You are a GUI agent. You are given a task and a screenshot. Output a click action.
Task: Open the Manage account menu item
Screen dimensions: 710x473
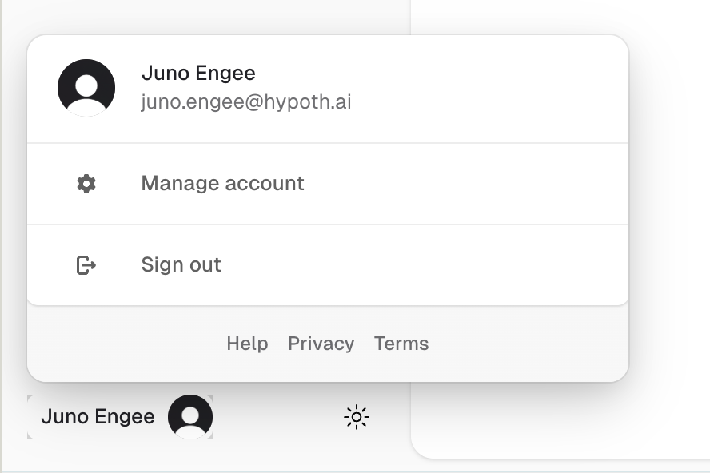coord(222,184)
